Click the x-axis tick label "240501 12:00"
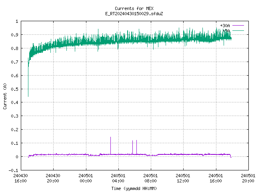 183,178
